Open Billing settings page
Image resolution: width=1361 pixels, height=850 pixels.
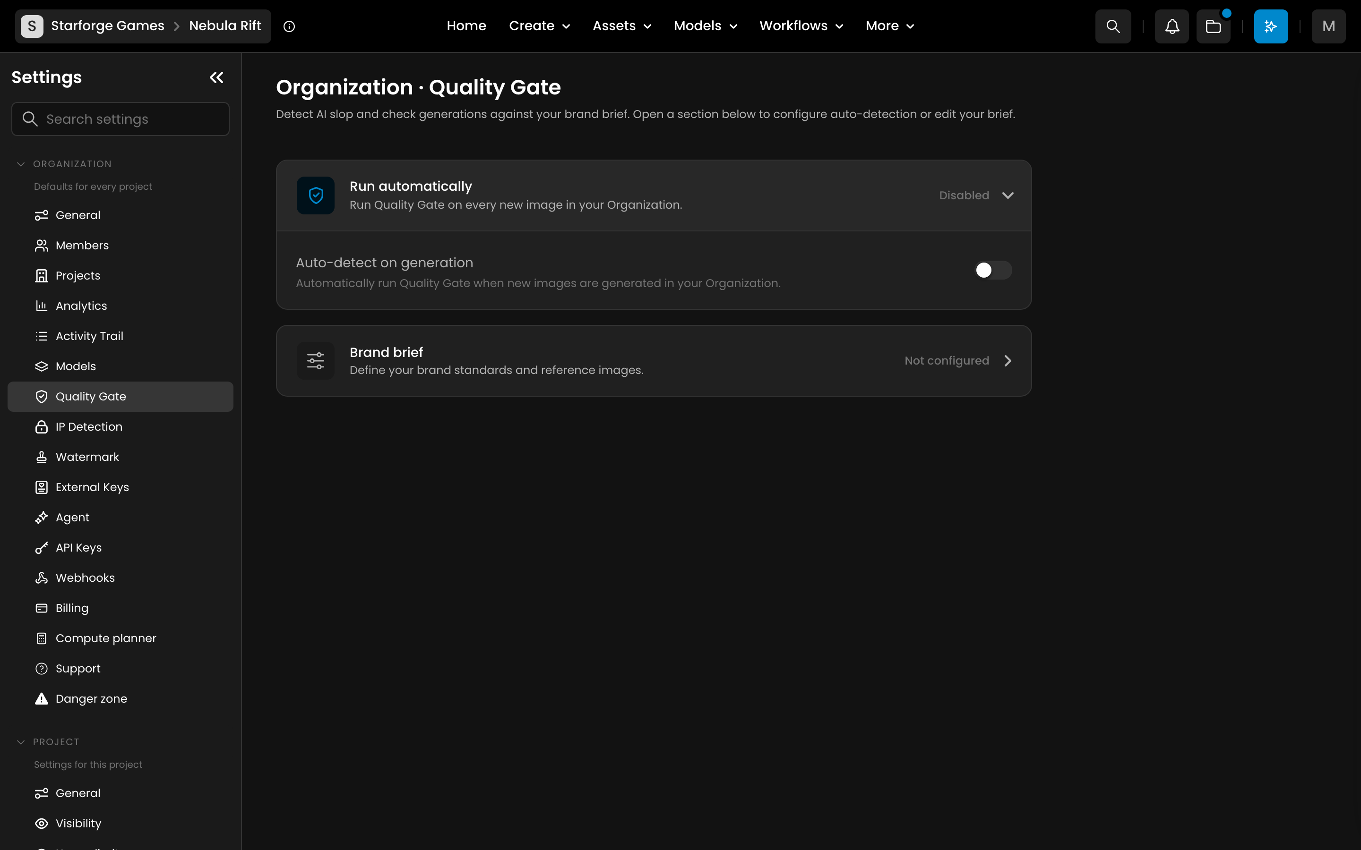[x=121, y=608]
